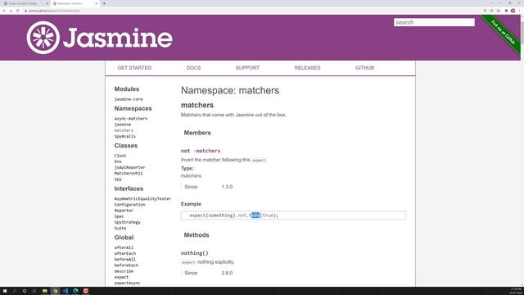The width and height of the screenshot is (524, 295).
Task: Open the matchers namespace sidebar link
Action: tap(124, 130)
